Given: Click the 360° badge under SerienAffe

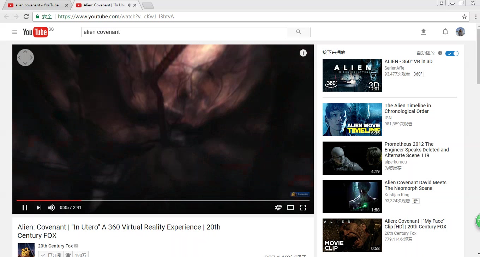Looking at the screenshot, I should 418,74.
